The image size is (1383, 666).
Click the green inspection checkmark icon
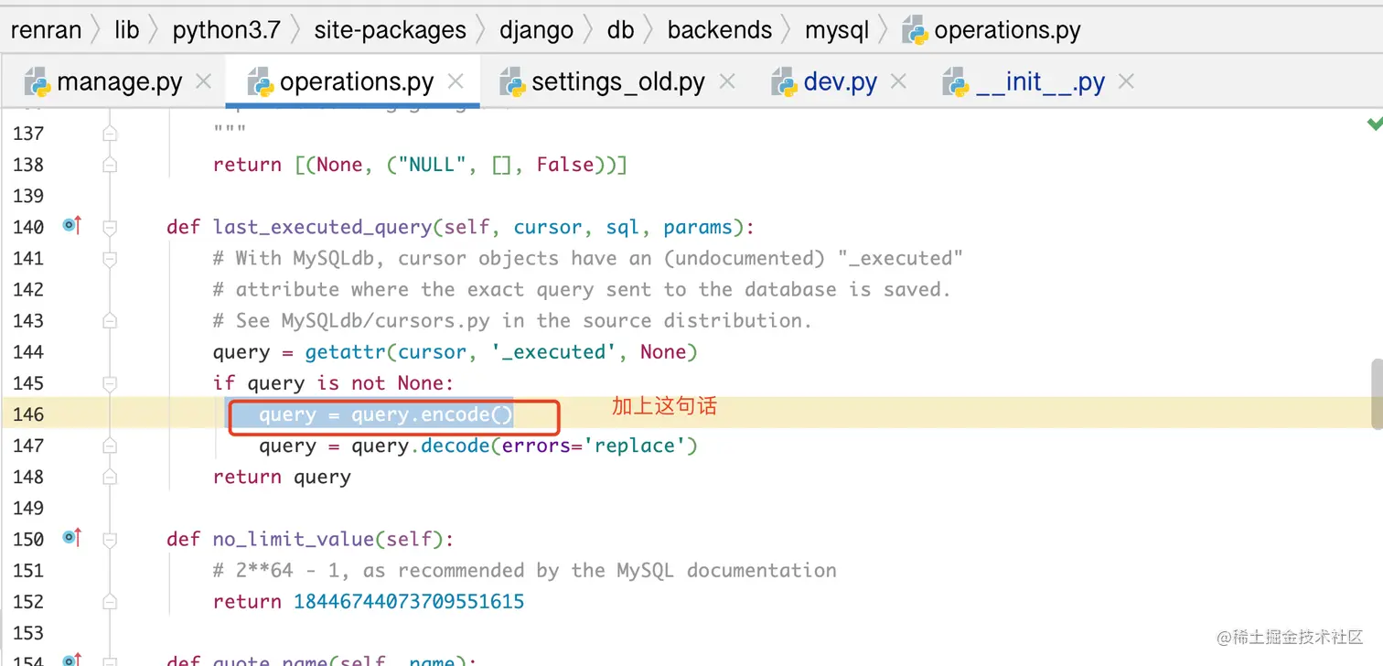1374,123
